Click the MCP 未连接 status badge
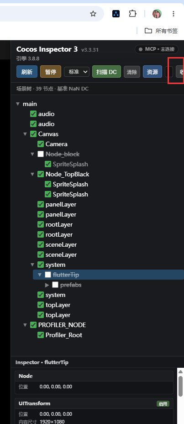The image size is (184, 424). click(157, 49)
